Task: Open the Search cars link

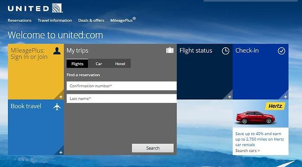Action: pos(247,151)
